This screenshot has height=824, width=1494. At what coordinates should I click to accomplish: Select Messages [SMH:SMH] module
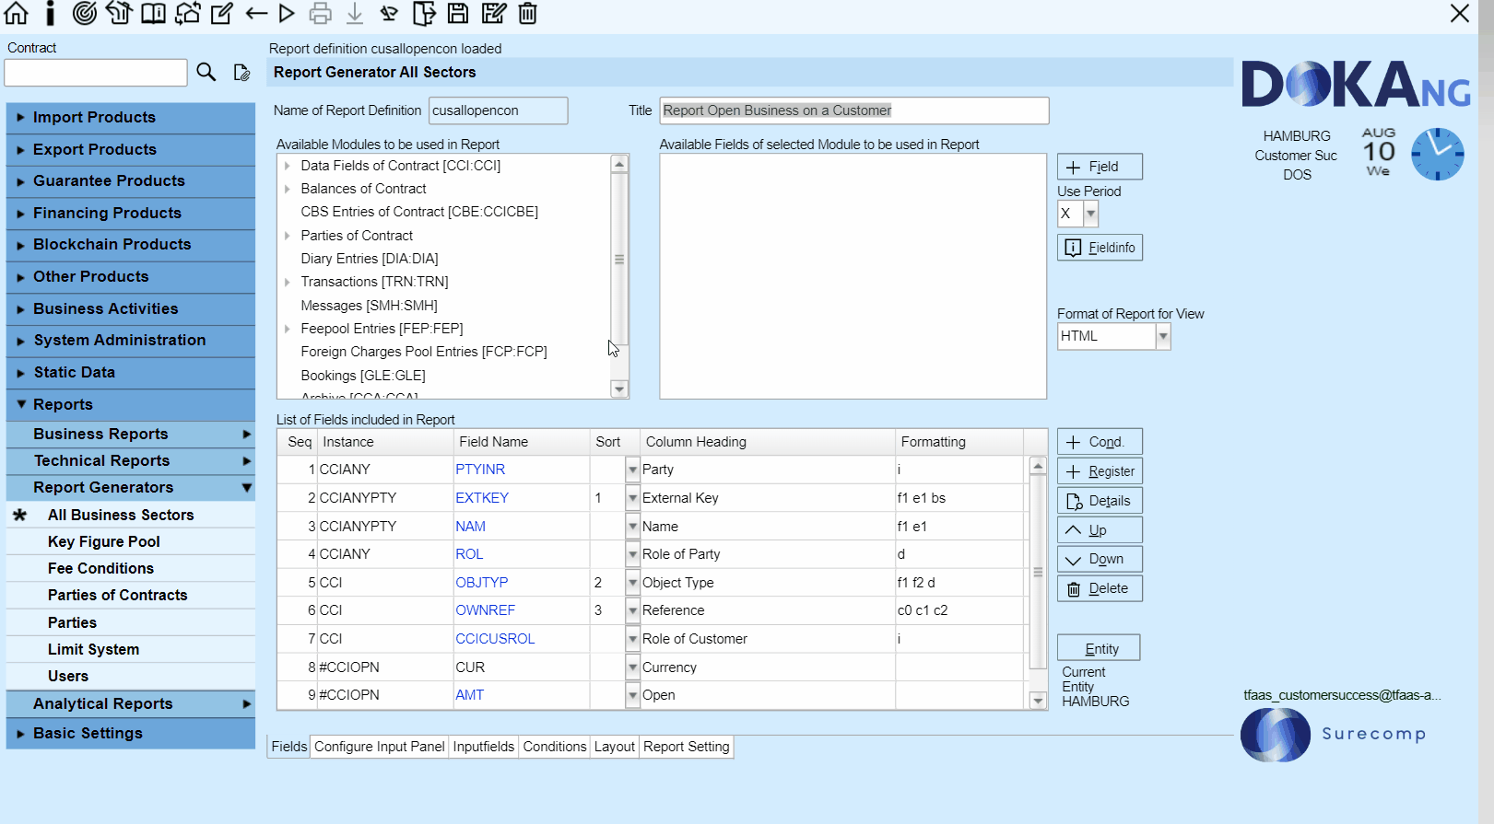coord(369,306)
